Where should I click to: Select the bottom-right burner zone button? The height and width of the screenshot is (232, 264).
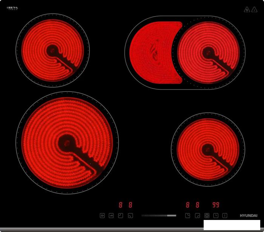(197, 216)
